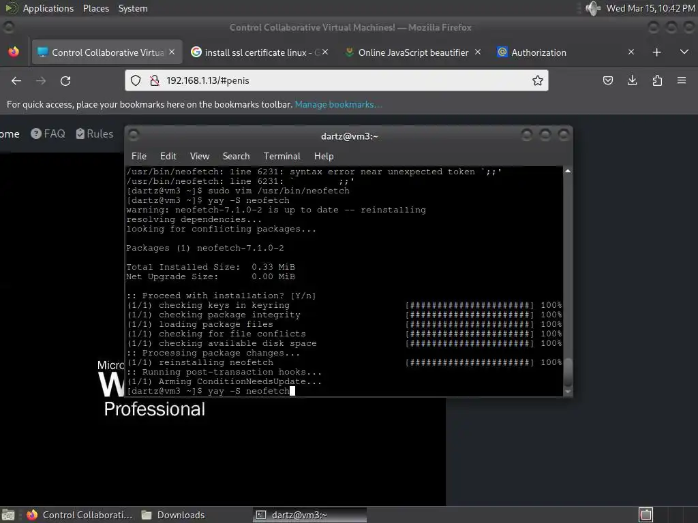The image size is (698, 523).
Task: Close the Control Collaborative Virtual tab
Action: 172,52
